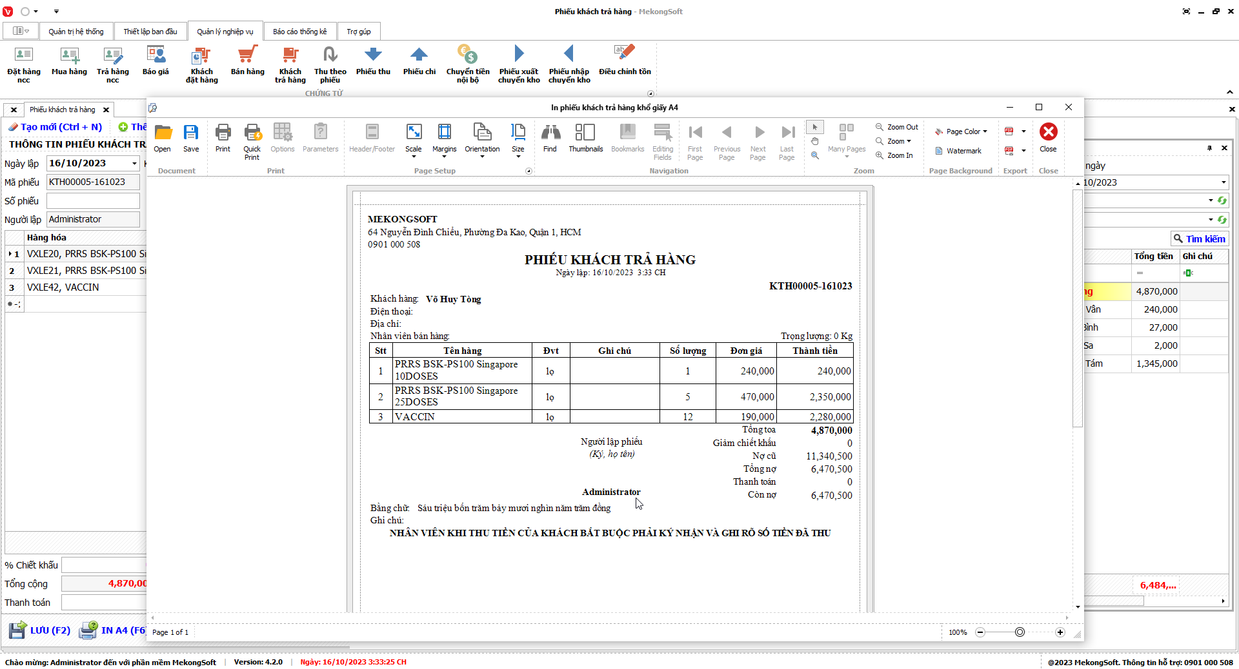Expand the Page Color dropdown

pyautogui.click(x=962, y=131)
